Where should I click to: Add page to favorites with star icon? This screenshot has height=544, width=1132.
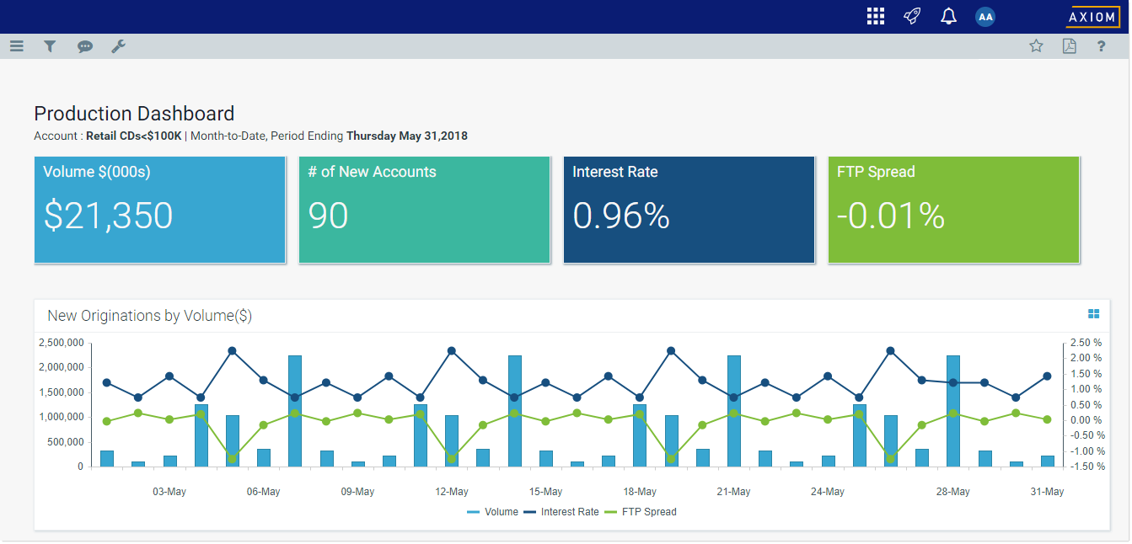pyautogui.click(x=1036, y=46)
